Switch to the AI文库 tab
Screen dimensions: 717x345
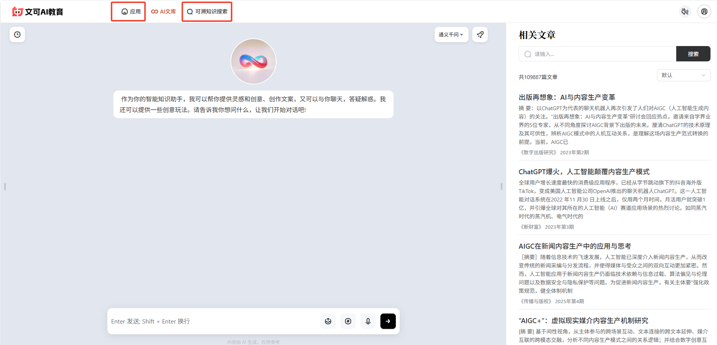coord(163,12)
